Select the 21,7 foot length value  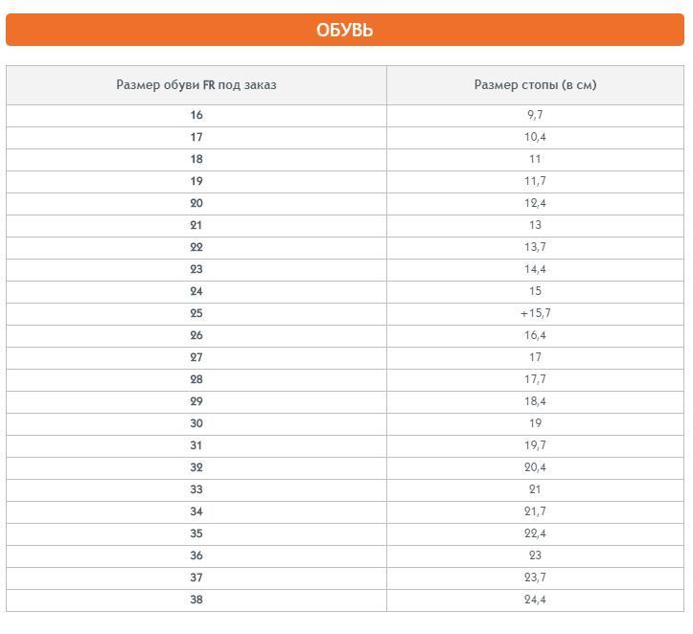(535, 511)
